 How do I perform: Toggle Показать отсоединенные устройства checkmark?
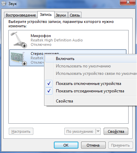[49, 91]
